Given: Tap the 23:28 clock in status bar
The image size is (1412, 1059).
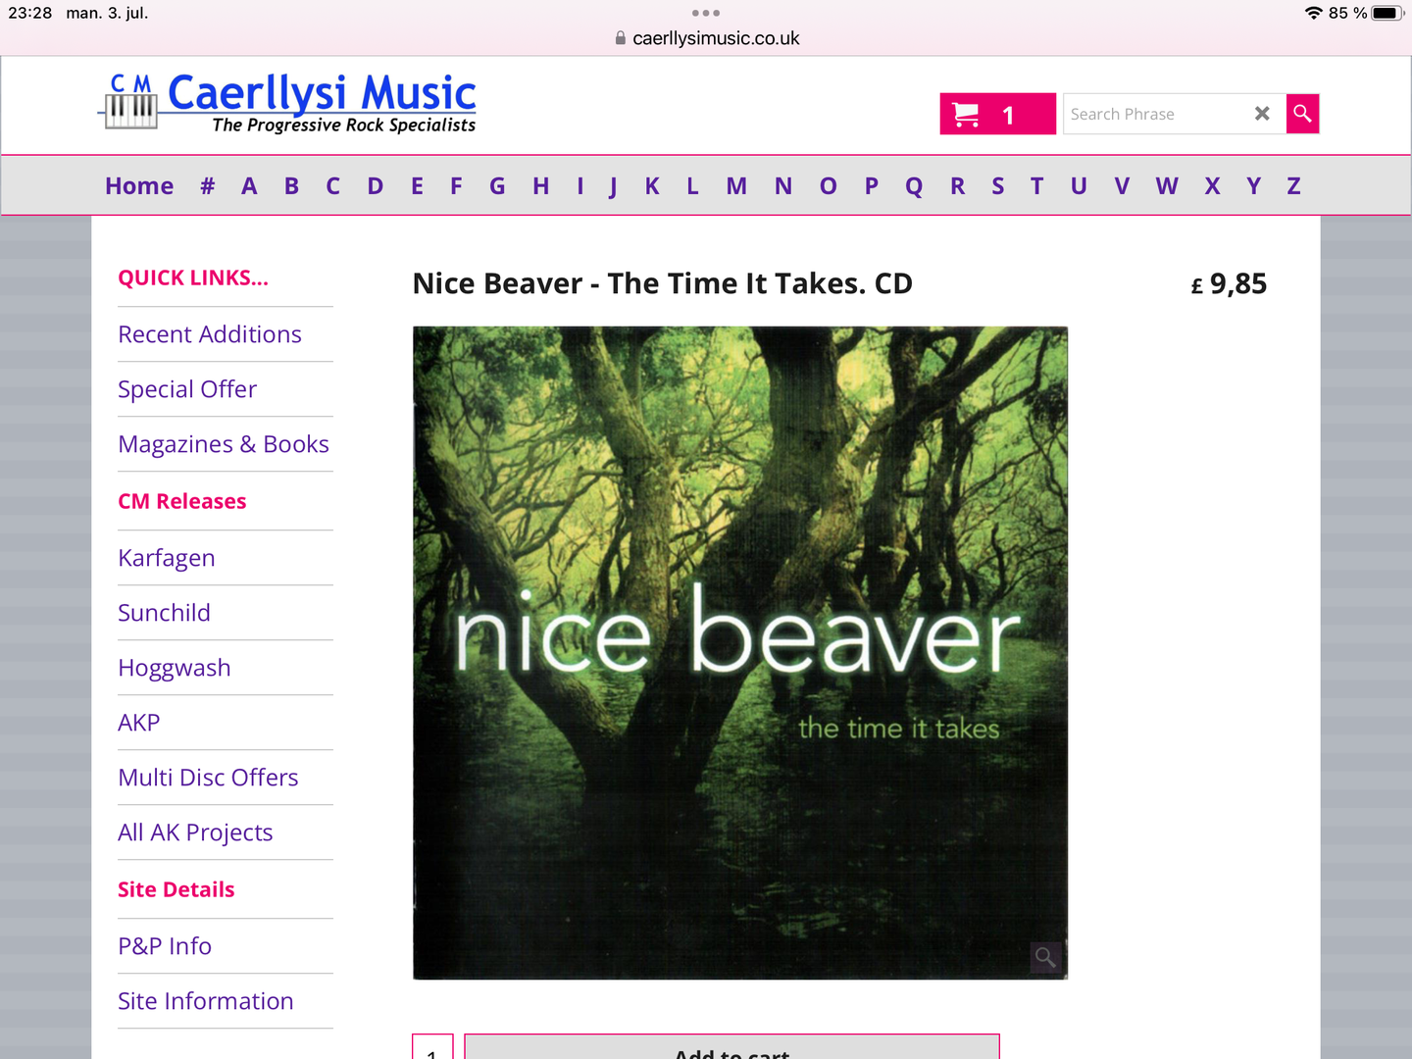Looking at the screenshot, I should click(30, 13).
